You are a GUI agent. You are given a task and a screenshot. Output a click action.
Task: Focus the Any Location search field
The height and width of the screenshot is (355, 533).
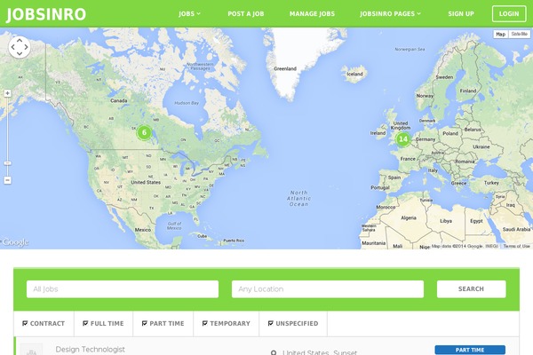pyautogui.click(x=328, y=289)
